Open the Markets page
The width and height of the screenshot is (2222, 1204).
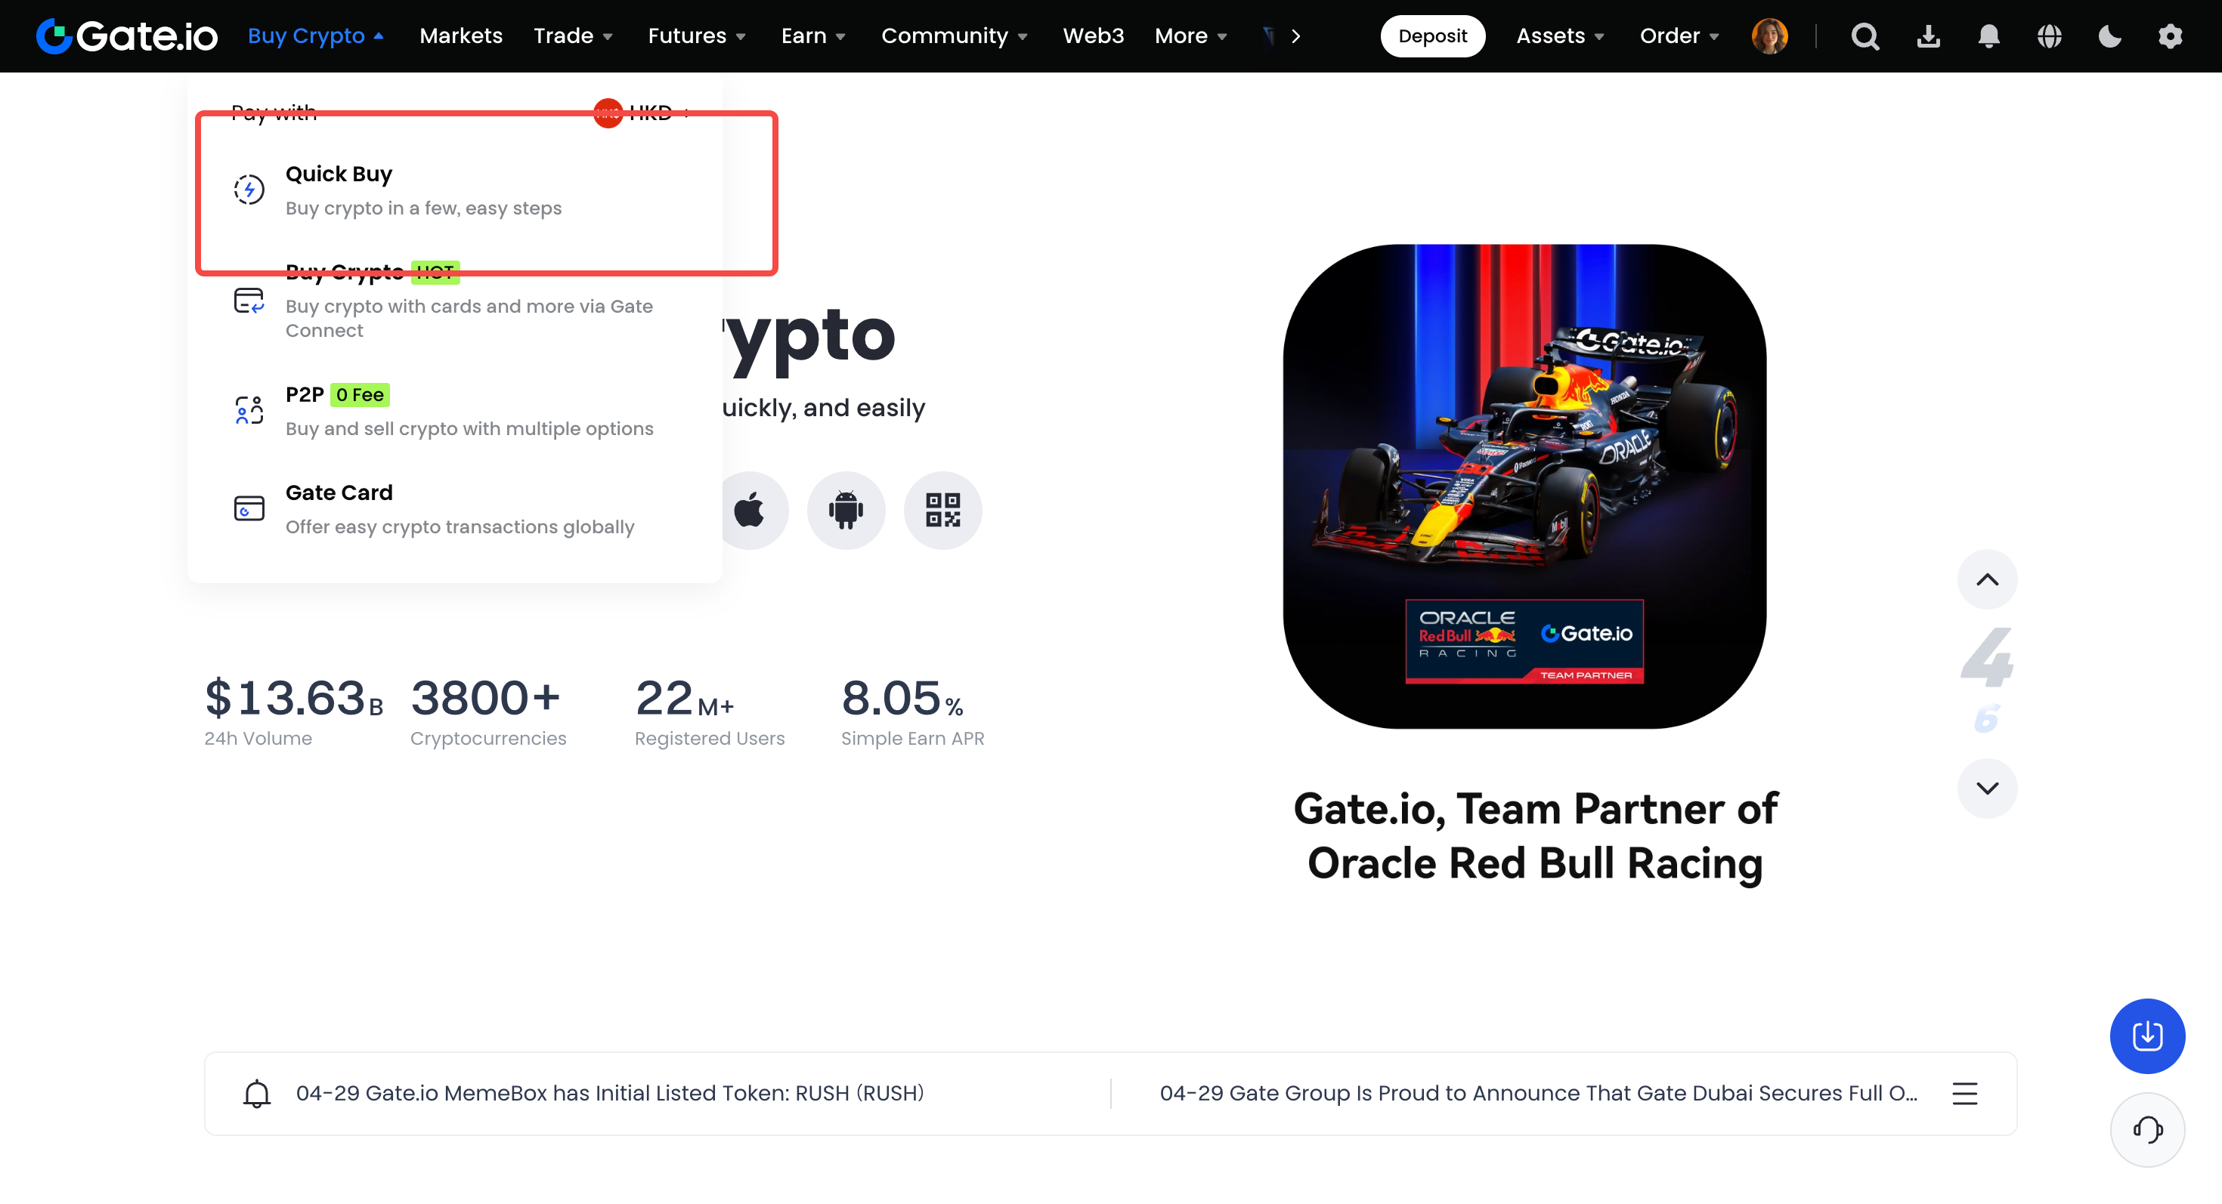click(460, 36)
